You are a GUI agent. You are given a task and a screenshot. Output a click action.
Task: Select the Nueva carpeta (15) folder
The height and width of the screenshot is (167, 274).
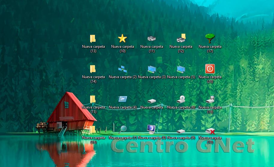click(x=93, y=99)
